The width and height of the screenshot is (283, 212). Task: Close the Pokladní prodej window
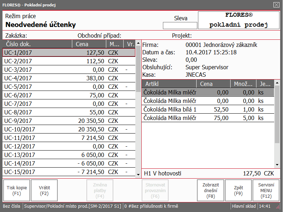pos(276,5)
